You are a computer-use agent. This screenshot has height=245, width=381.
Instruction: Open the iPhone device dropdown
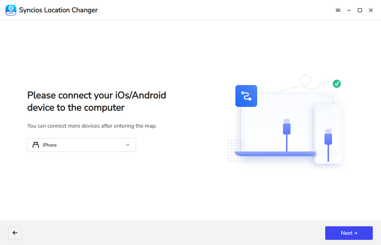81,145
